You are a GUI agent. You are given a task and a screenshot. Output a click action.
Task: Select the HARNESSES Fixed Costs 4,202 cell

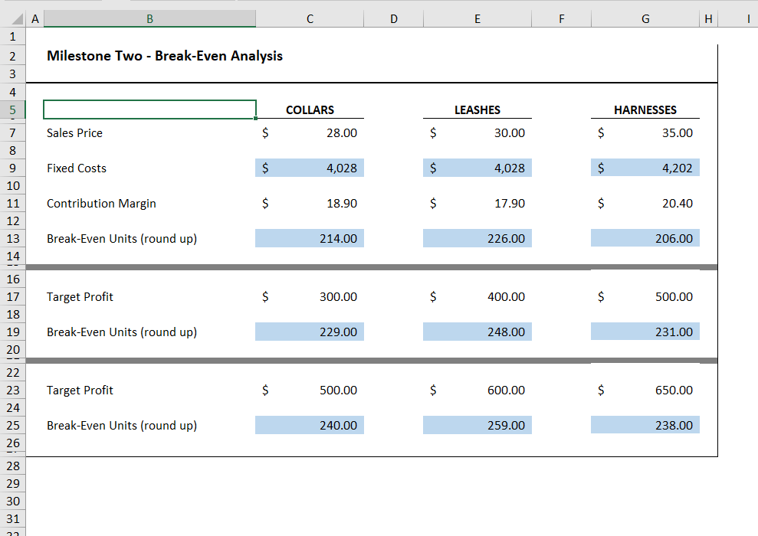[645, 168]
